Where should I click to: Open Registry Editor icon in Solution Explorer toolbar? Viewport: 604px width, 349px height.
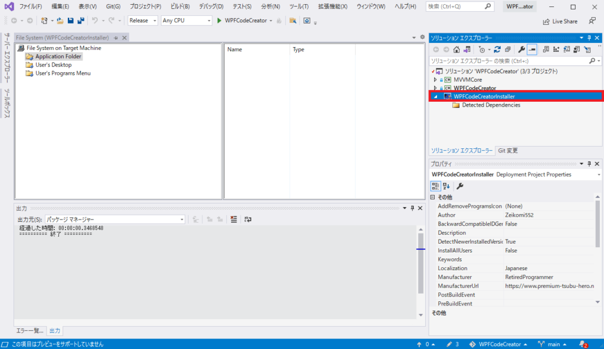point(556,49)
